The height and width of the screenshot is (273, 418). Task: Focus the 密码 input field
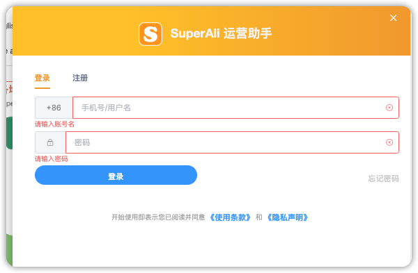click(232, 142)
